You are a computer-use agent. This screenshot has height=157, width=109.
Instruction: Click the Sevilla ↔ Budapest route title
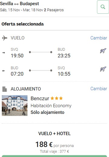[x=19, y=4]
